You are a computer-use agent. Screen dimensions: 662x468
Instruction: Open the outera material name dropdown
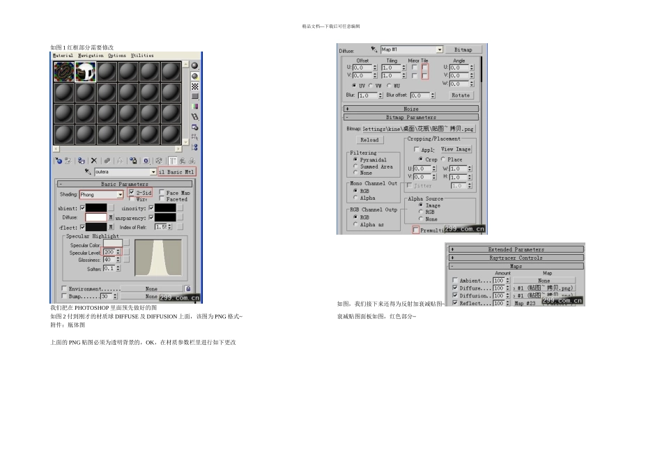point(153,172)
